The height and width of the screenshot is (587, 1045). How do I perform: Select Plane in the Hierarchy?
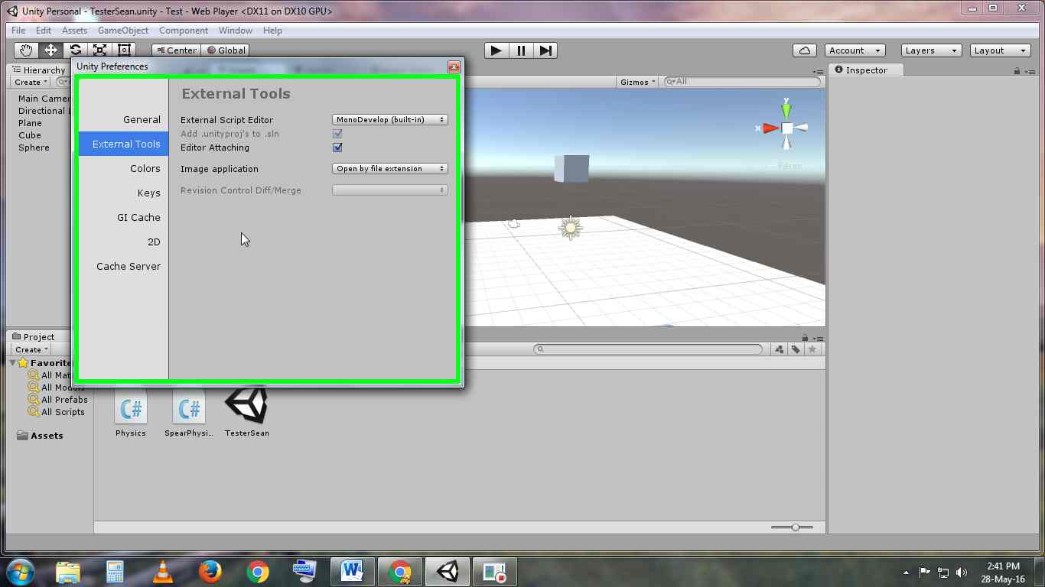click(31, 123)
